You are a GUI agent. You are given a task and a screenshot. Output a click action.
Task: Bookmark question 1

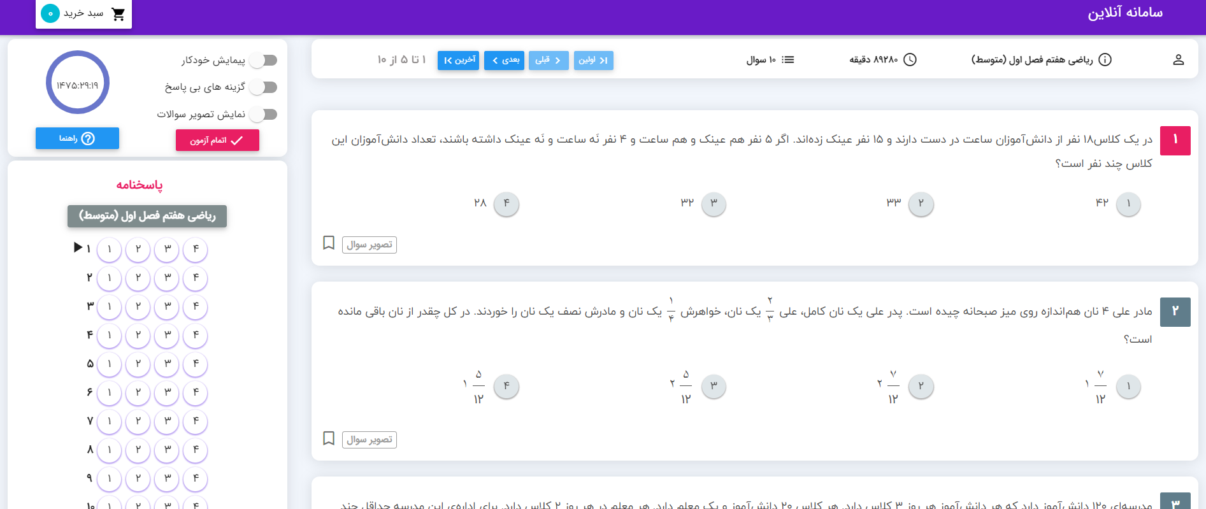[x=329, y=243]
